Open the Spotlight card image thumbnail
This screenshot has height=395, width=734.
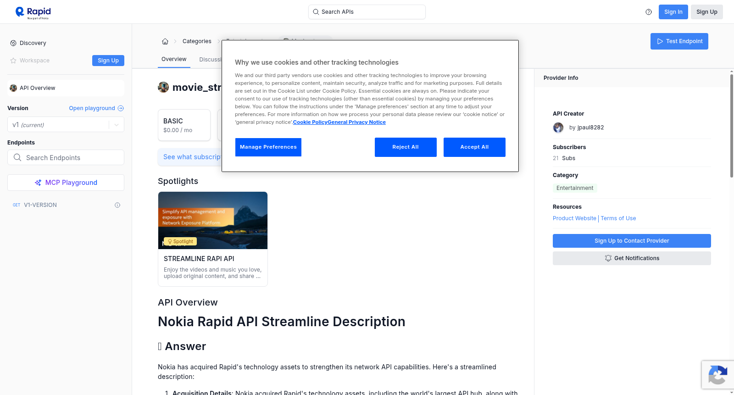tap(213, 220)
